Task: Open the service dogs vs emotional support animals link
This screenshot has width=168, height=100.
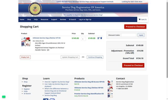Action: 85,2
